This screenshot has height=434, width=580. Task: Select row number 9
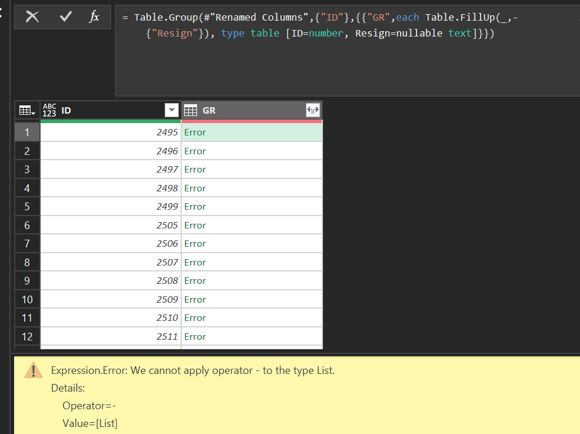[x=27, y=281]
